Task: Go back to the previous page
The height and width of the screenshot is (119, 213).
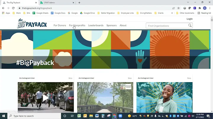Action: [x=3, y=8]
